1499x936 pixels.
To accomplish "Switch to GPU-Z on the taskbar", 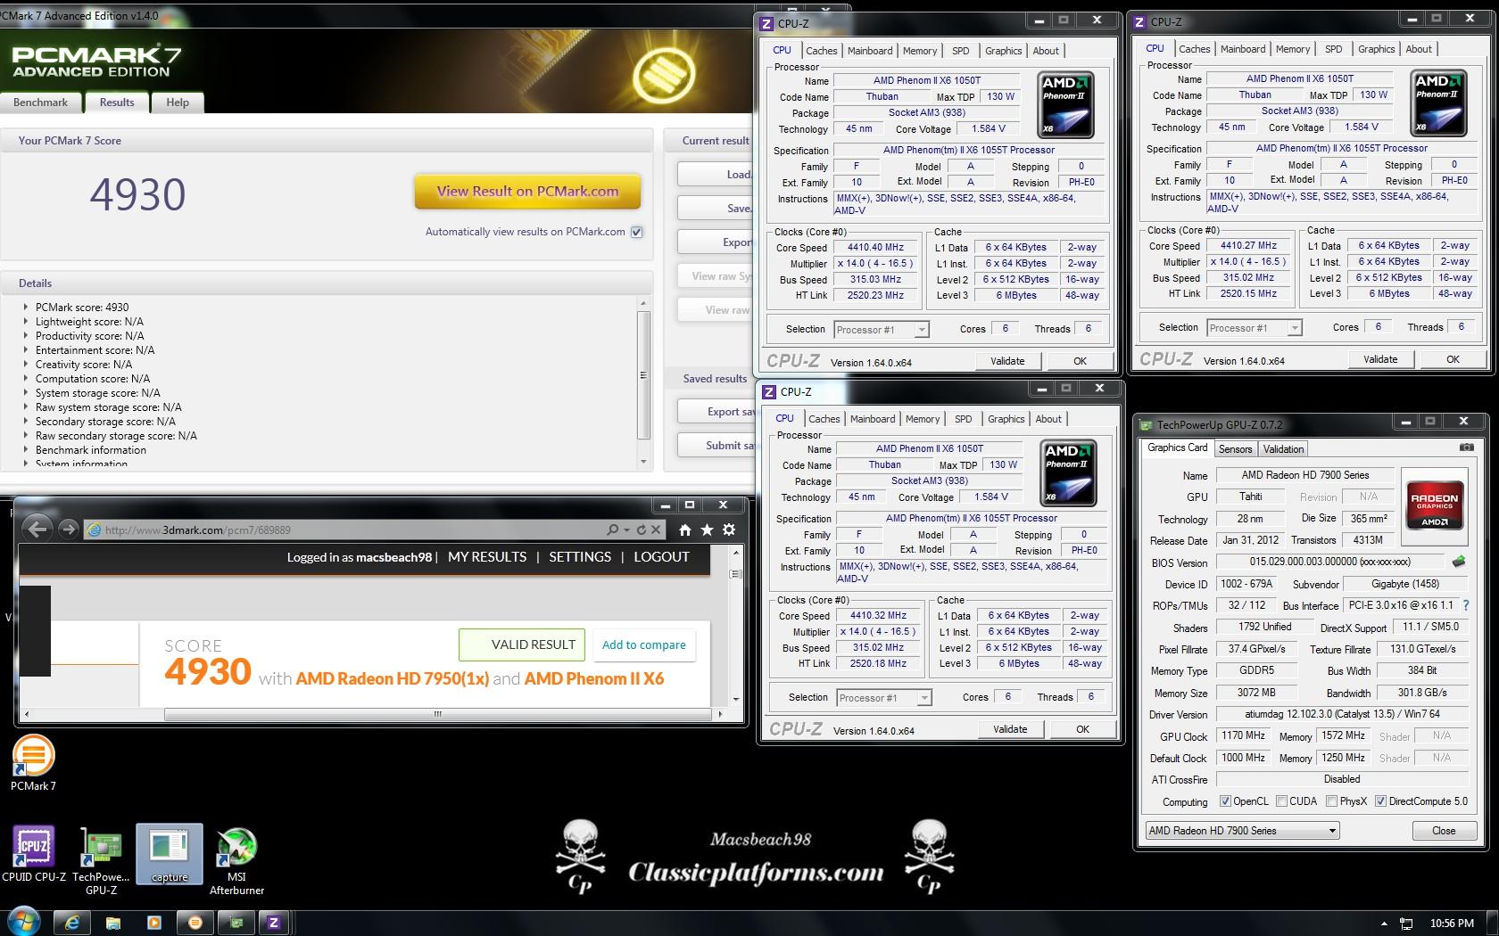I will point(236,924).
